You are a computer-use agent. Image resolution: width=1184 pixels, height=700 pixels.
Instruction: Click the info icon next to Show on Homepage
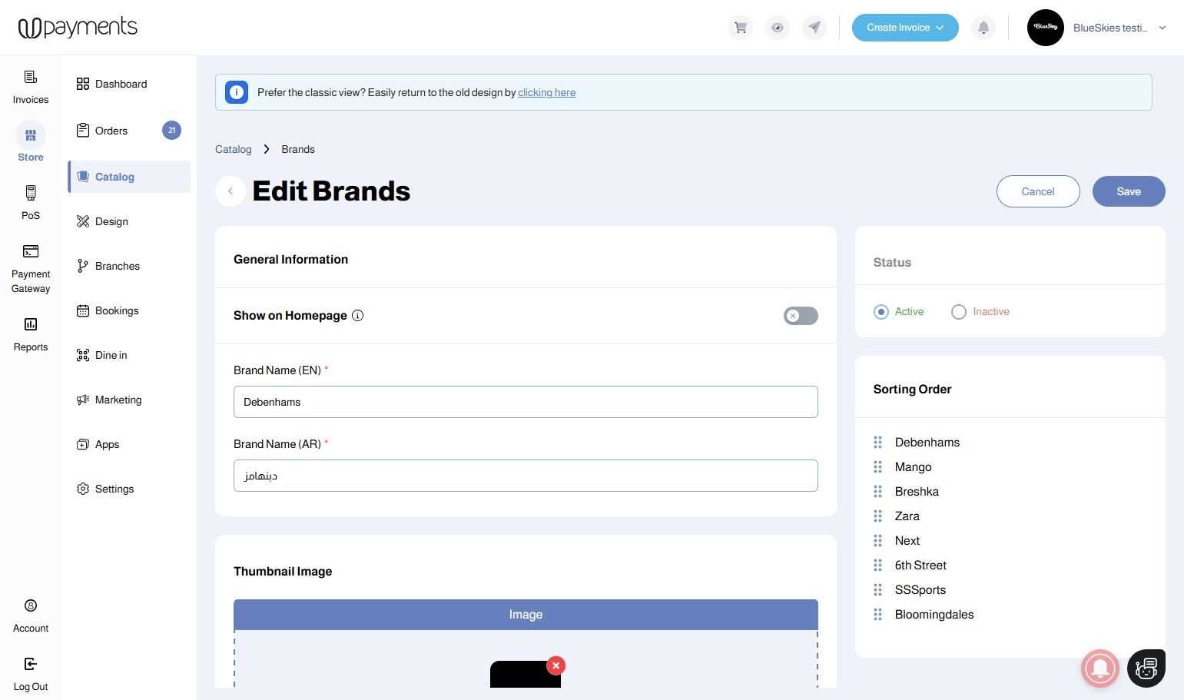pos(358,316)
